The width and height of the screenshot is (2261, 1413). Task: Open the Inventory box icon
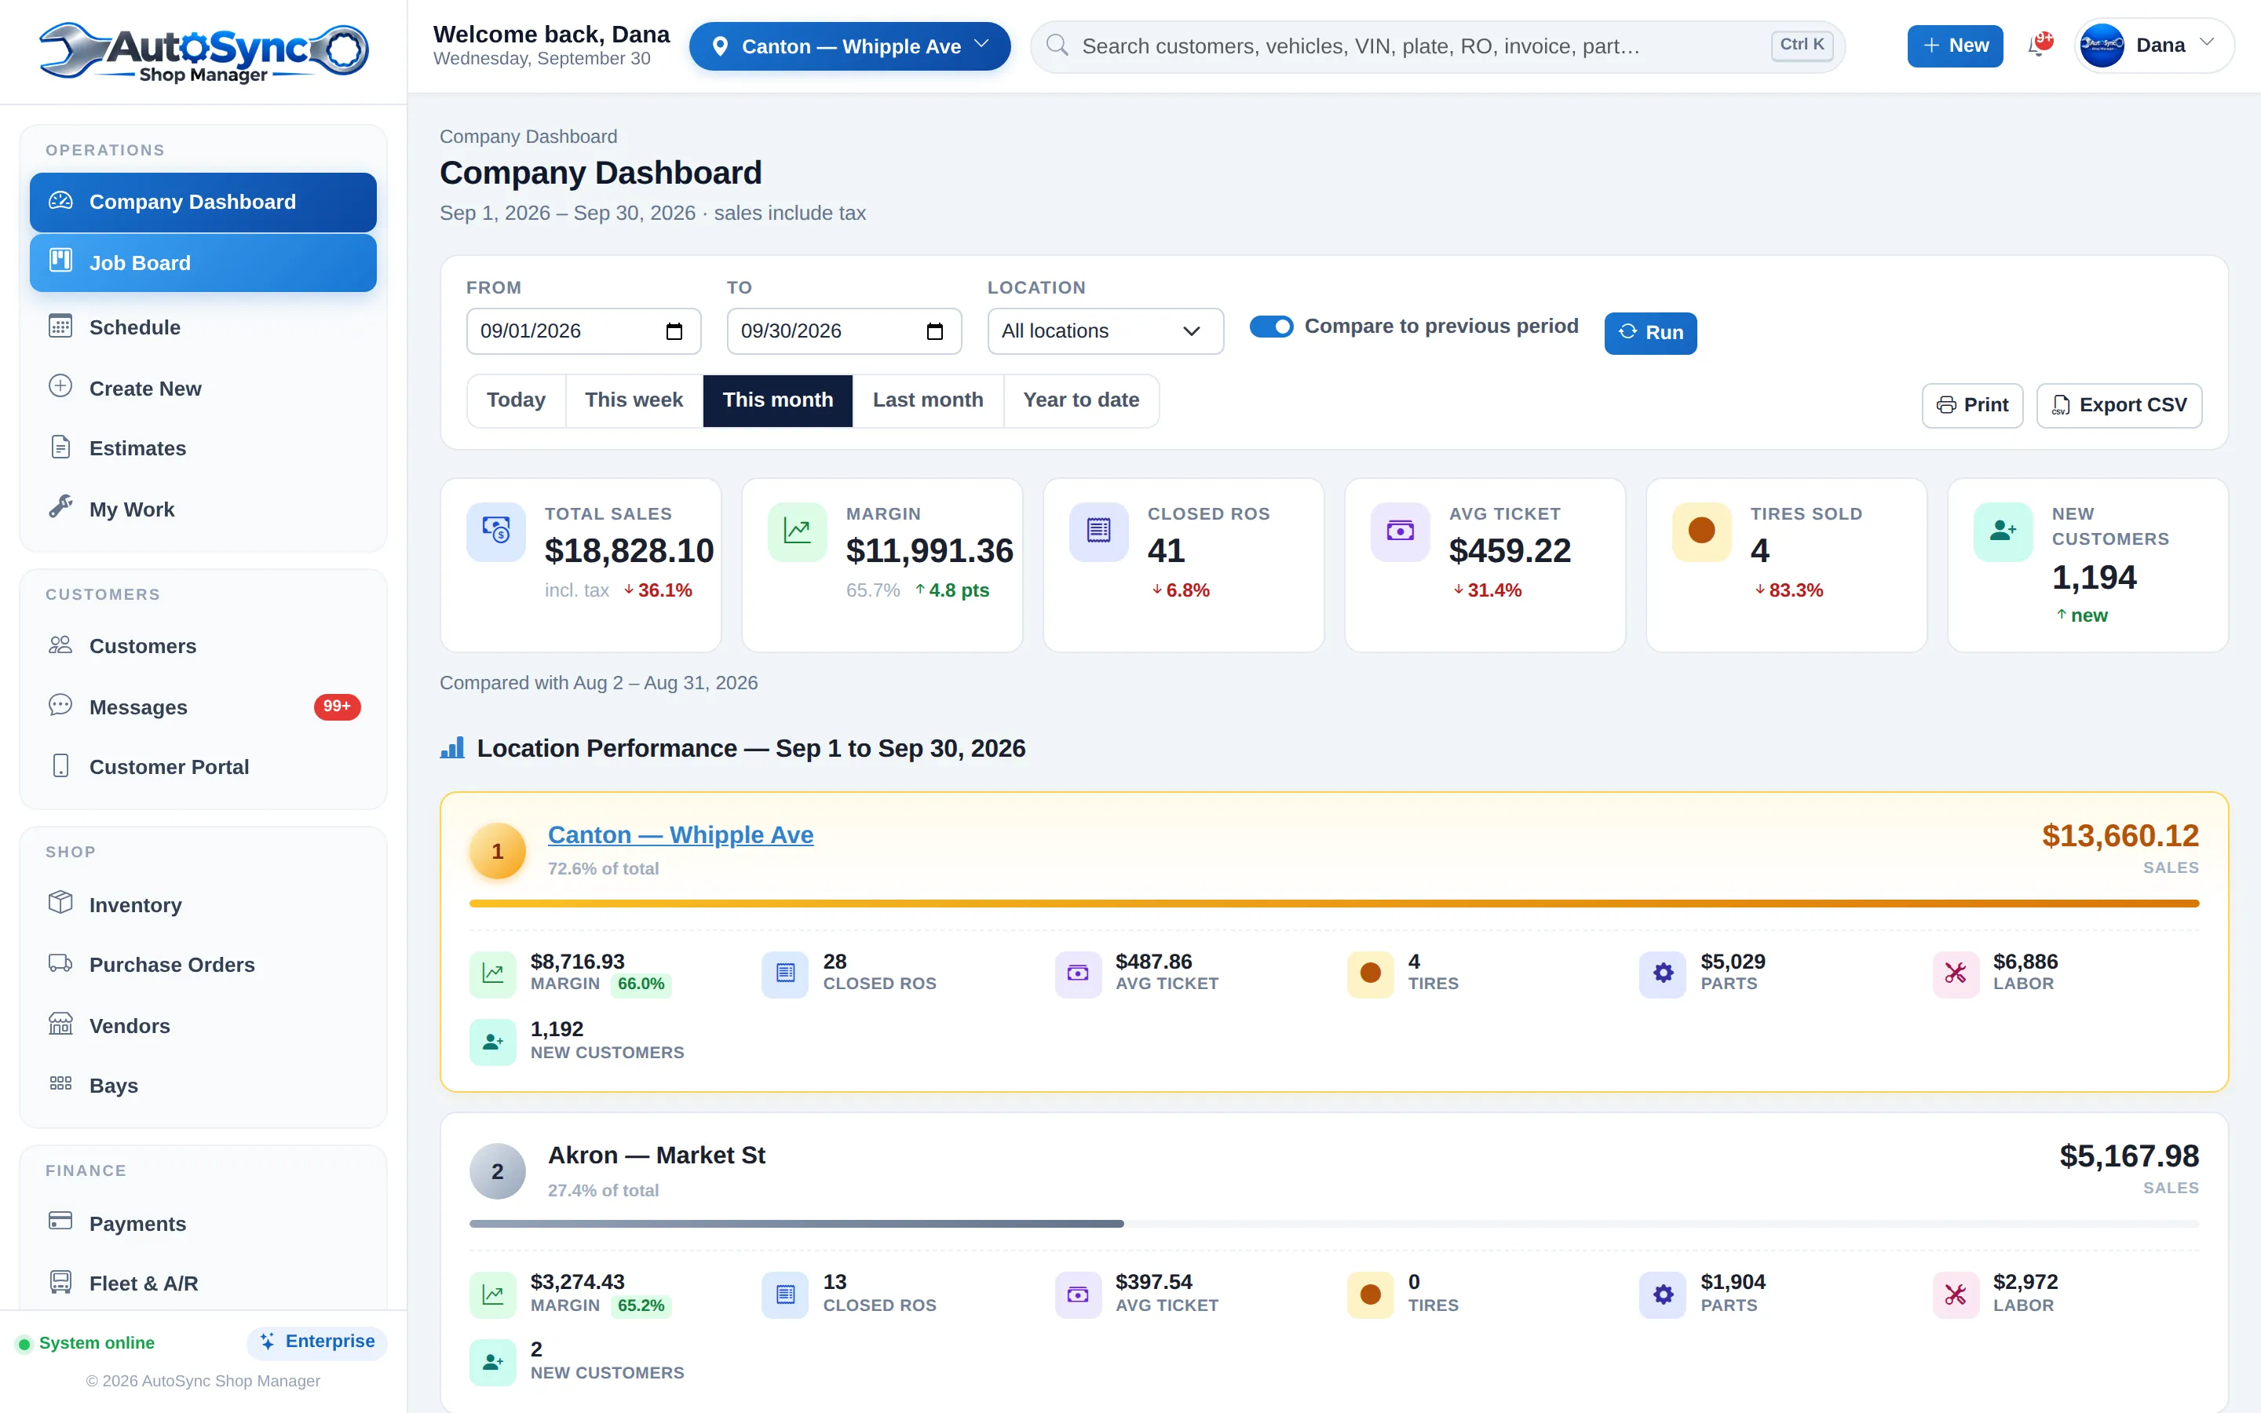[x=60, y=903]
